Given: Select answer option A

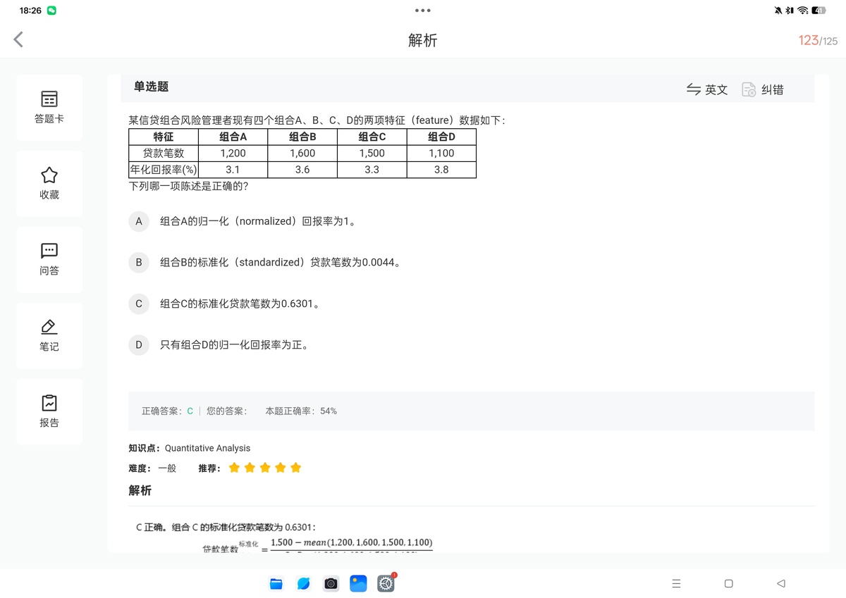Looking at the screenshot, I should pyautogui.click(x=139, y=221).
